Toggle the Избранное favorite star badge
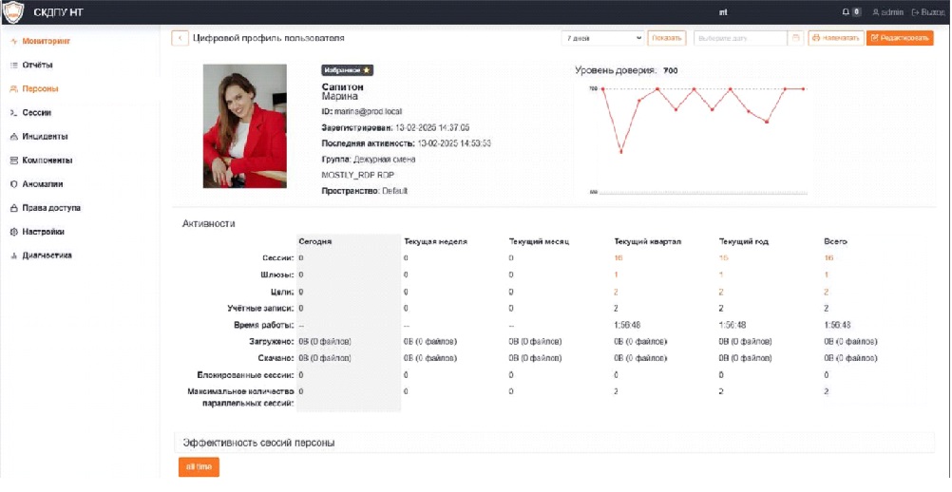952x492 pixels. (x=347, y=70)
